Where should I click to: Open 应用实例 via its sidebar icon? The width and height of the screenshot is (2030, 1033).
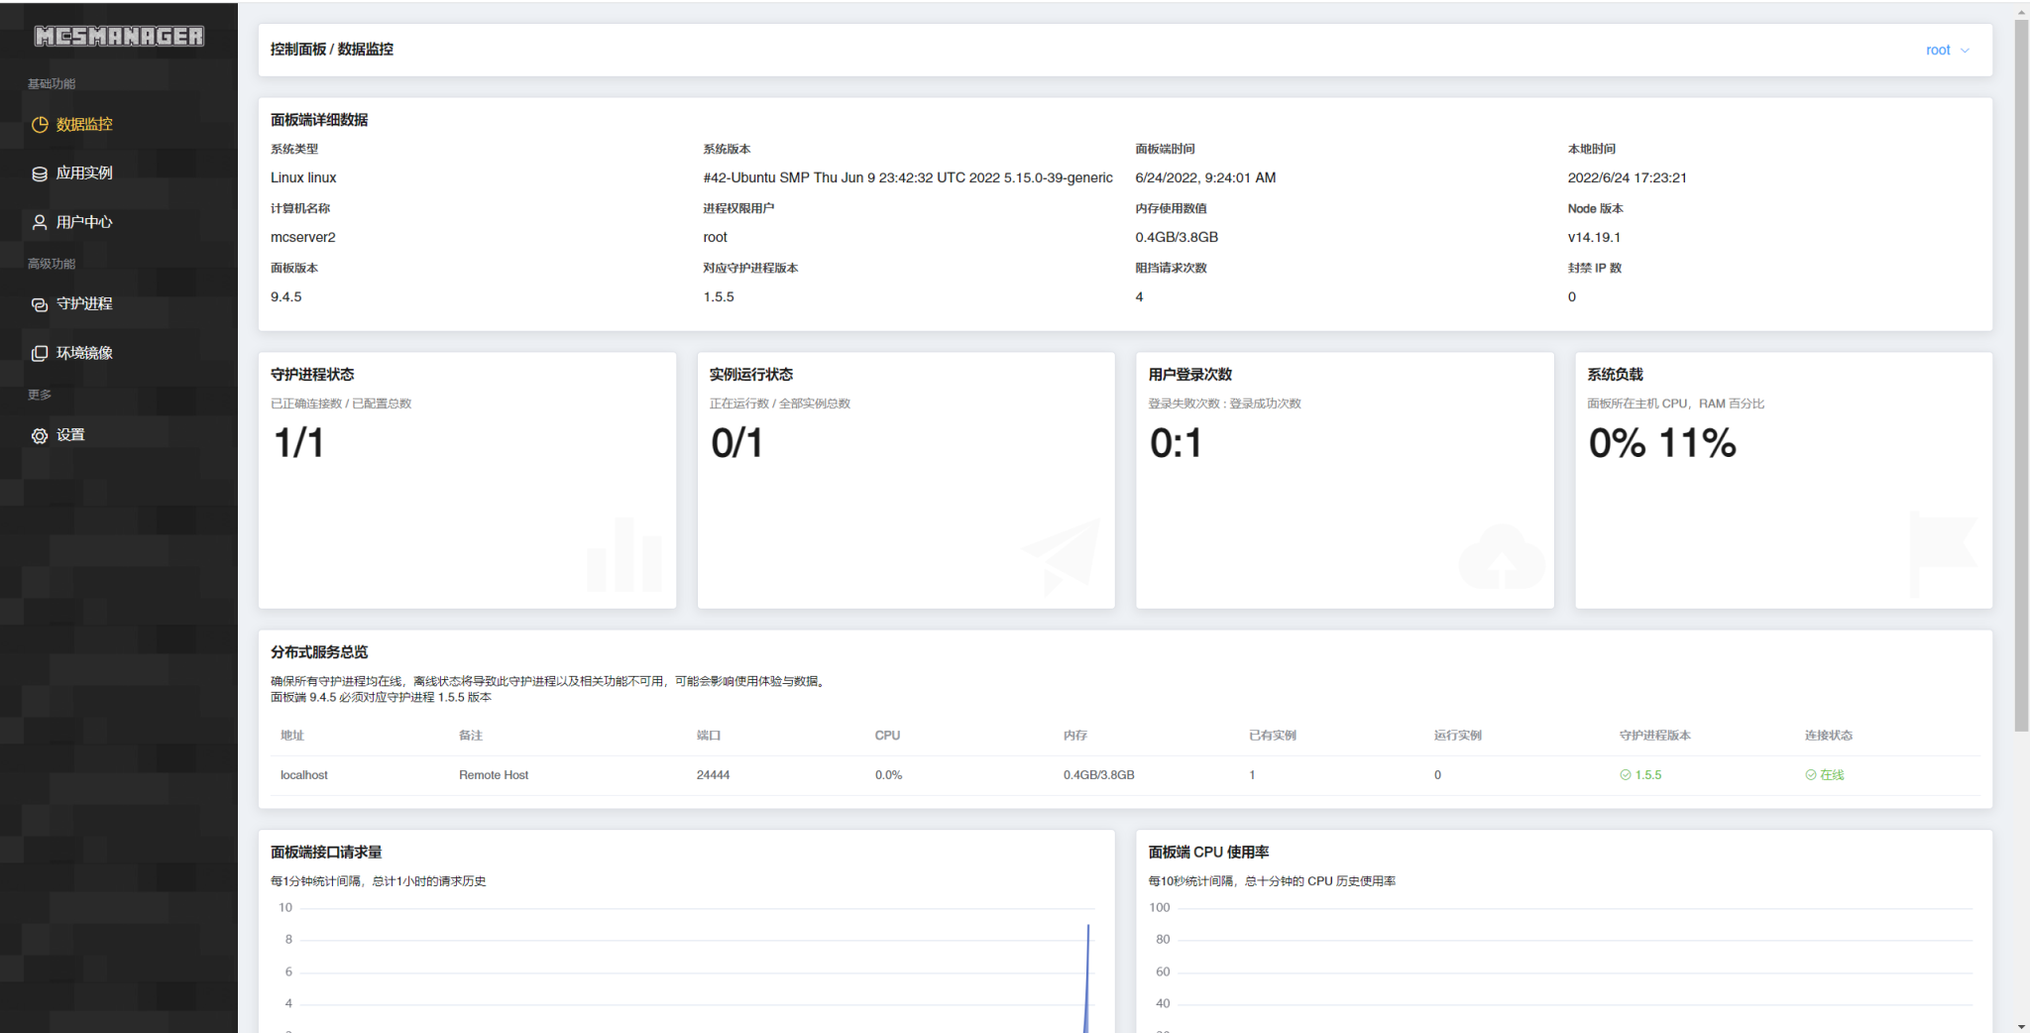click(x=39, y=172)
